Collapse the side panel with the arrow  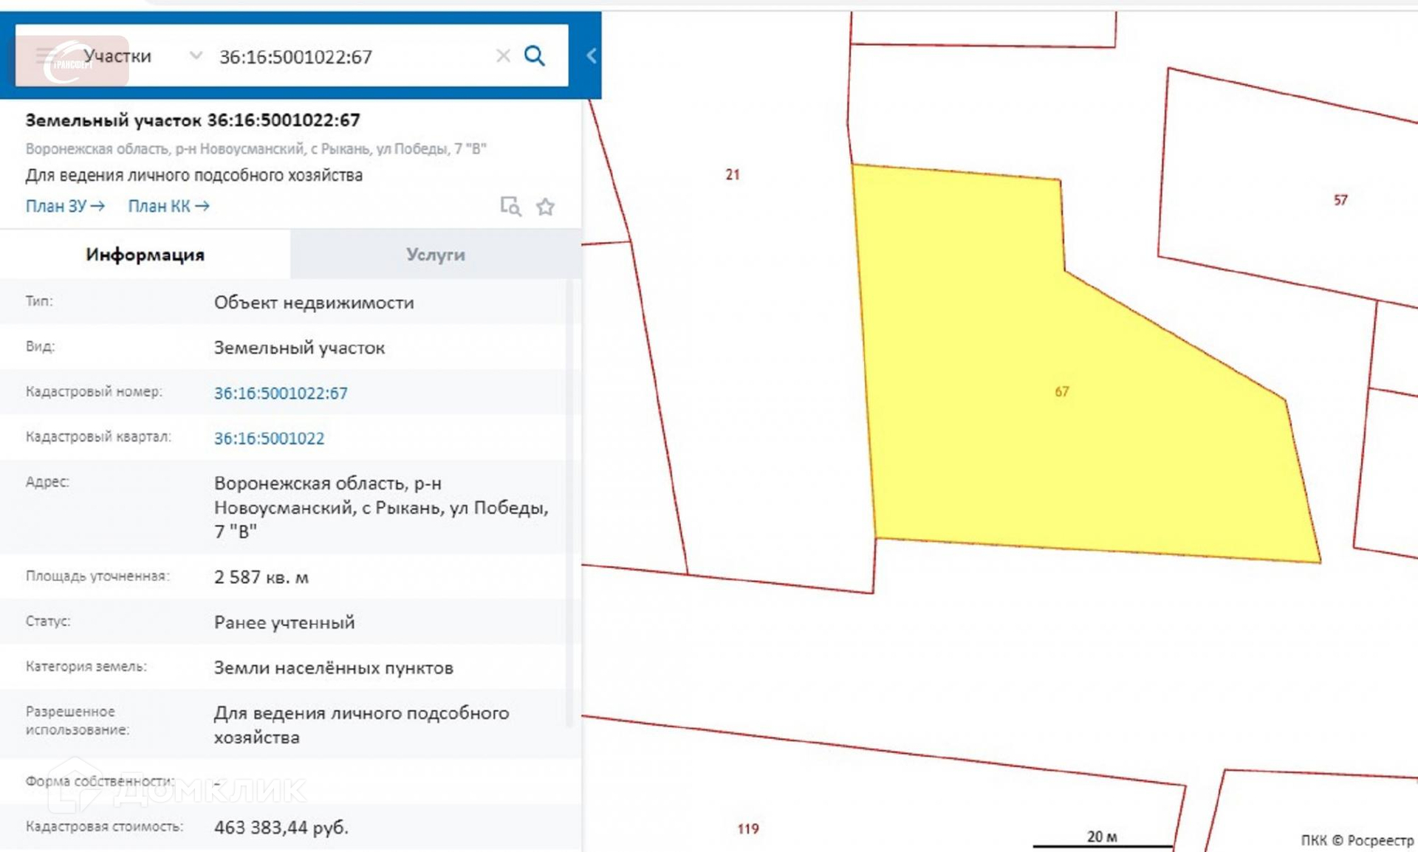(591, 56)
